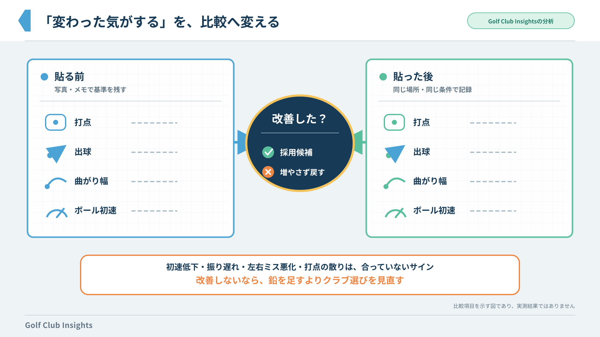The image size is (600, 337).
Task: Click the green bullet dot beside 貼った後
Action: click(x=383, y=77)
